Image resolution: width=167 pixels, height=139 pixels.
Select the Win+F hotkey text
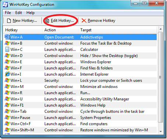click(16, 68)
